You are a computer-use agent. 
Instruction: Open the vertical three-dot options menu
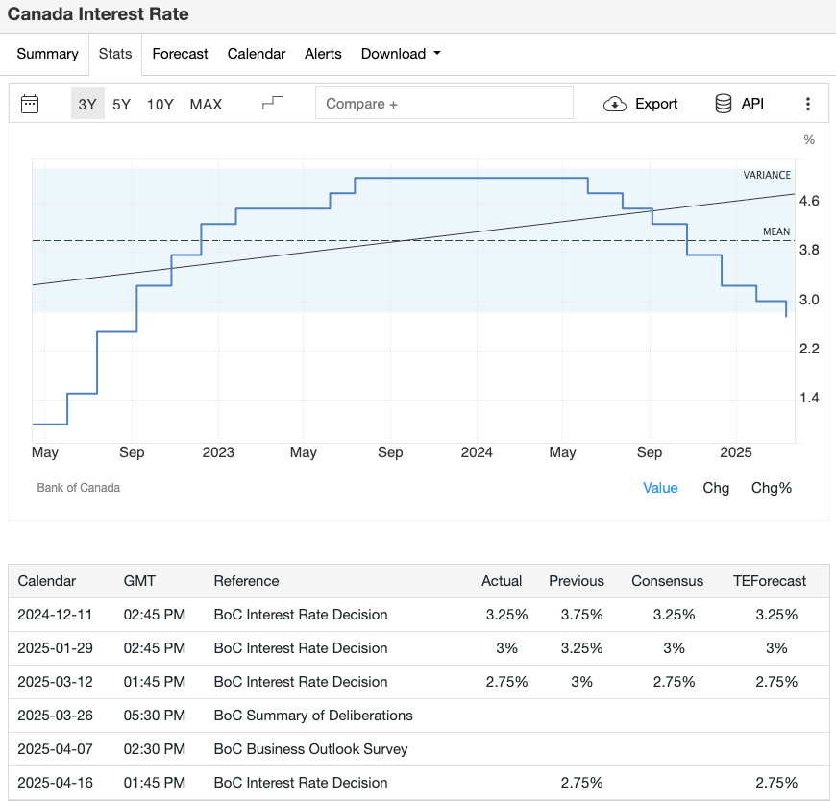(x=808, y=103)
